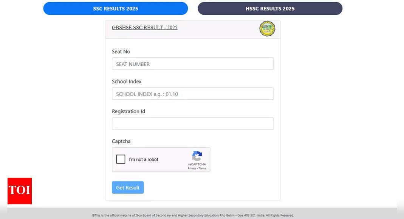The height and width of the screenshot is (219, 404).
Task: Focus the SEAT NUMBER input field
Action: [x=193, y=64]
